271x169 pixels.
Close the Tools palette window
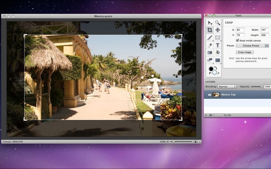point(206,15)
